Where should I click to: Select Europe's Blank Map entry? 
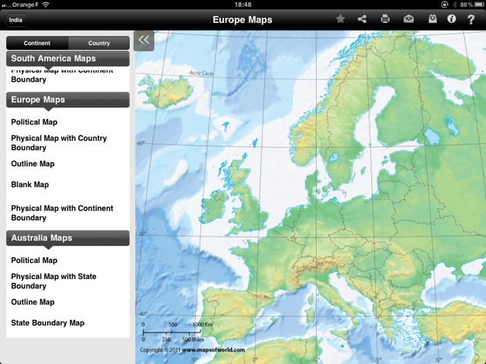[30, 184]
